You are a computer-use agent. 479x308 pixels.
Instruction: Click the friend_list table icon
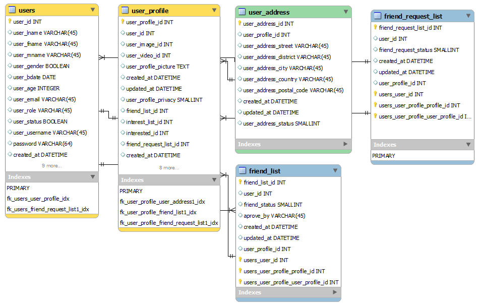243,170
